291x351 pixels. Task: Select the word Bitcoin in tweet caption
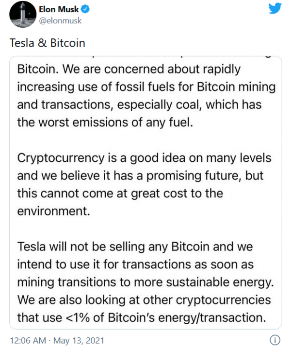coord(68,43)
